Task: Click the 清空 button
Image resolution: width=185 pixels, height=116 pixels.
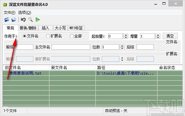Action: tap(170, 36)
